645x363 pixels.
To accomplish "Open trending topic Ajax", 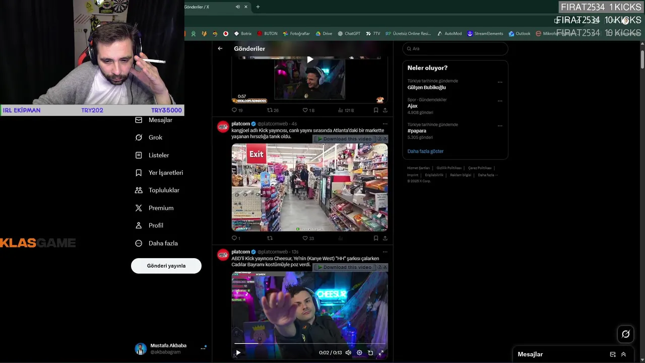I will click(413, 106).
